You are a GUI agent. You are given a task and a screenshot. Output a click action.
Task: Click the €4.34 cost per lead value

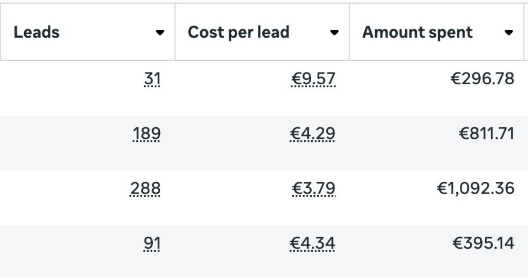coord(312,243)
